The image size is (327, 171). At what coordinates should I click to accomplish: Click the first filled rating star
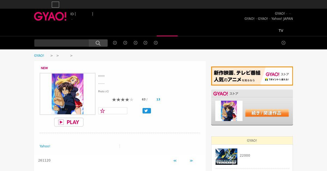tap(114, 100)
